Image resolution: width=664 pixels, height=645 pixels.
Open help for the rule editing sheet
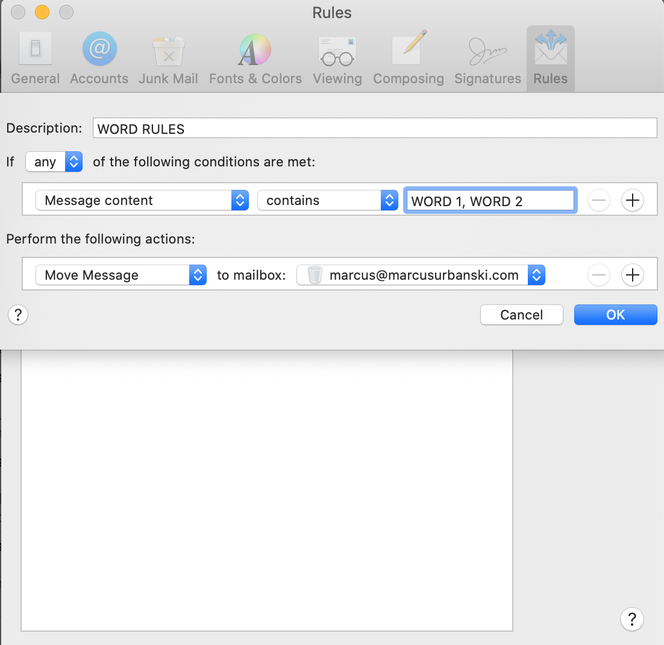(18, 315)
